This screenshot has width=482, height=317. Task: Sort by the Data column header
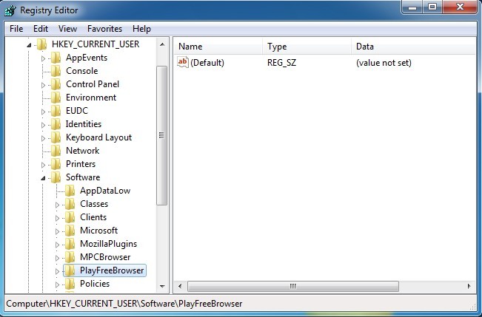coord(413,47)
